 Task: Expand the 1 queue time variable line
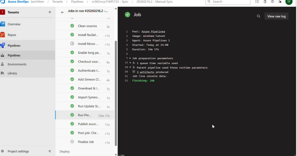click(130, 63)
